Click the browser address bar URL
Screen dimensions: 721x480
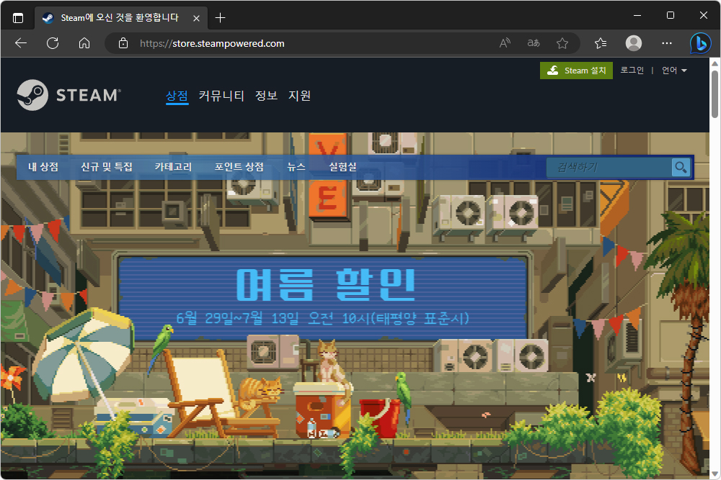[x=212, y=44]
